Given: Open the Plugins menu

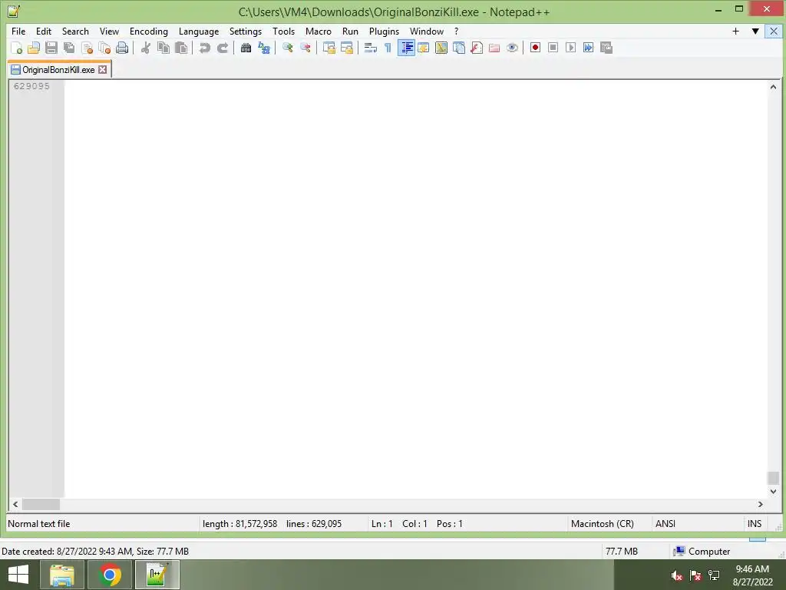Looking at the screenshot, I should 384,31.
